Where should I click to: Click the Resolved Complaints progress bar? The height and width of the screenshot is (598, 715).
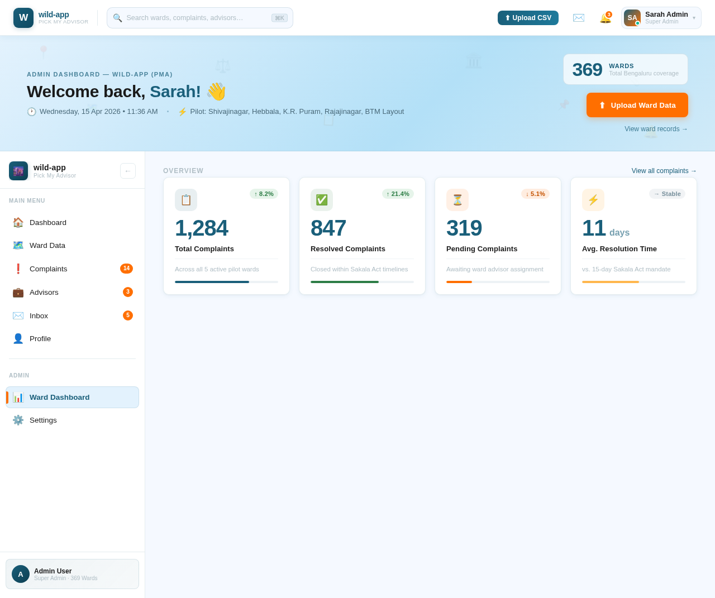click(362, 282)
